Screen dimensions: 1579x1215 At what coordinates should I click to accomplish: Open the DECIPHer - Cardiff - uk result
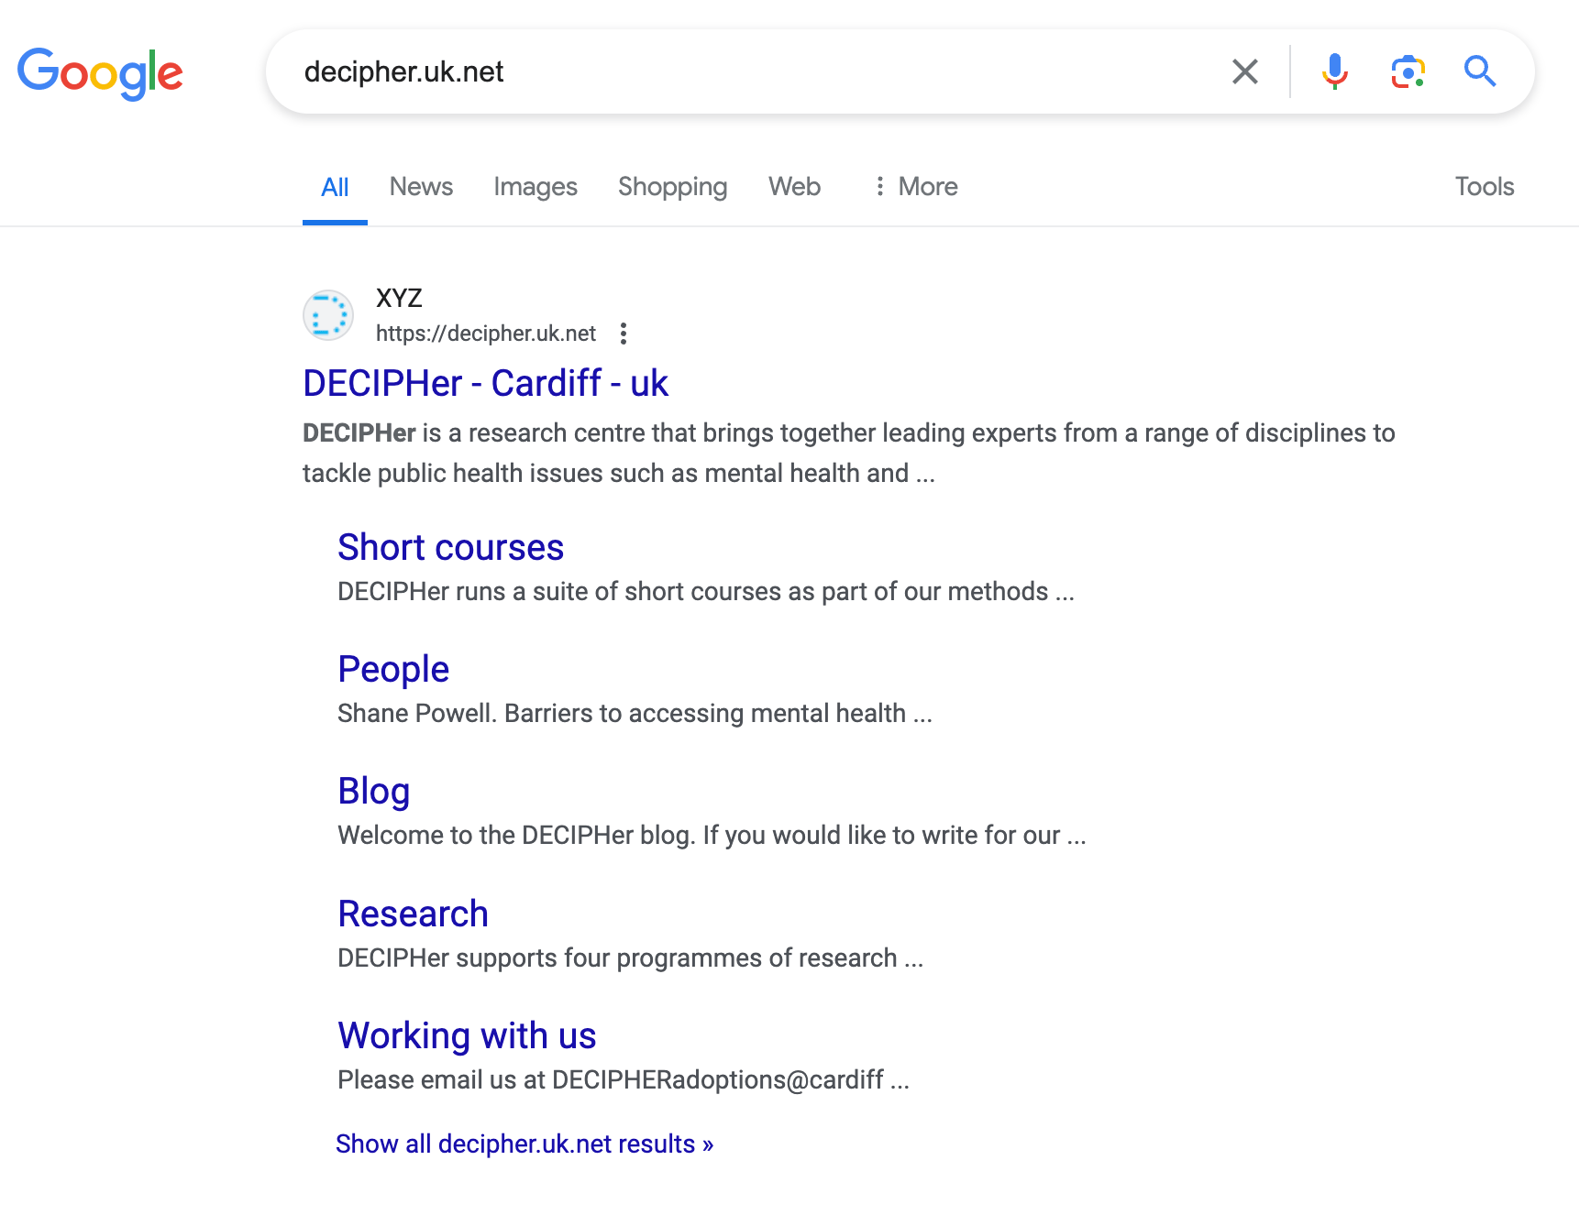click(485, 383)
